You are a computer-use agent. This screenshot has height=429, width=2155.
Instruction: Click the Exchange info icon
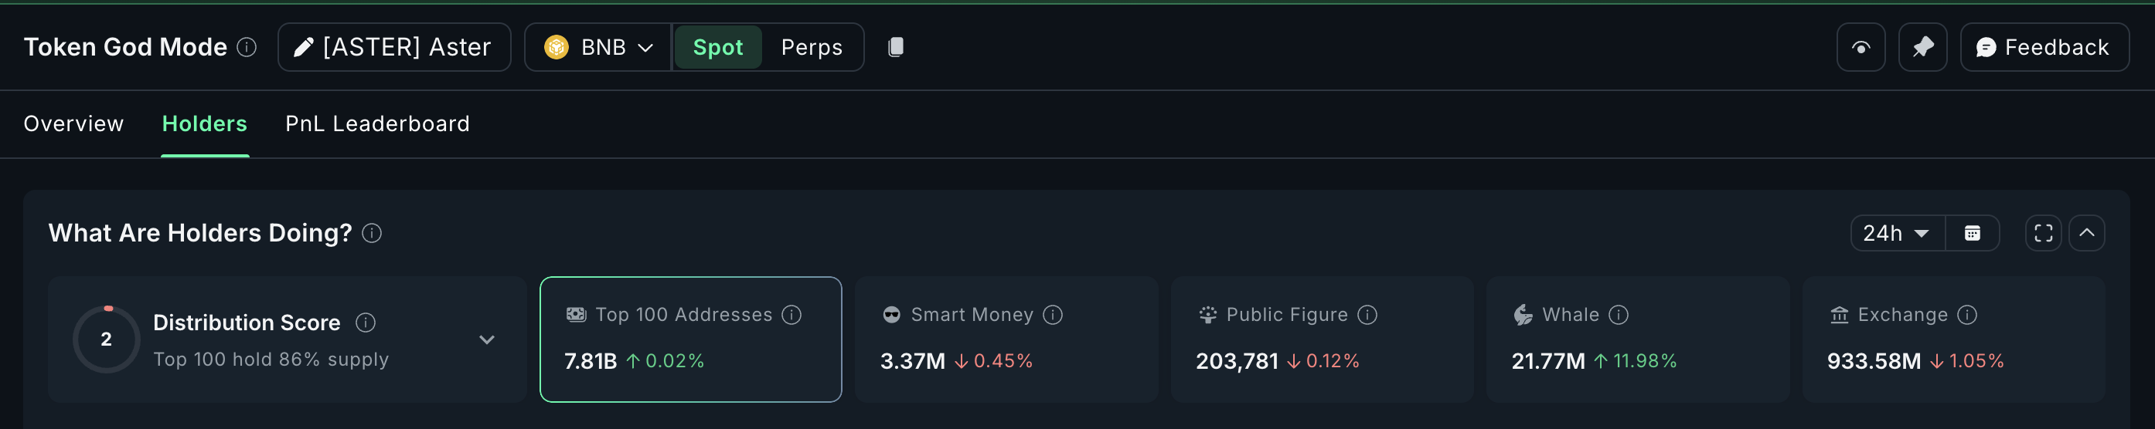click(1968, 315)
